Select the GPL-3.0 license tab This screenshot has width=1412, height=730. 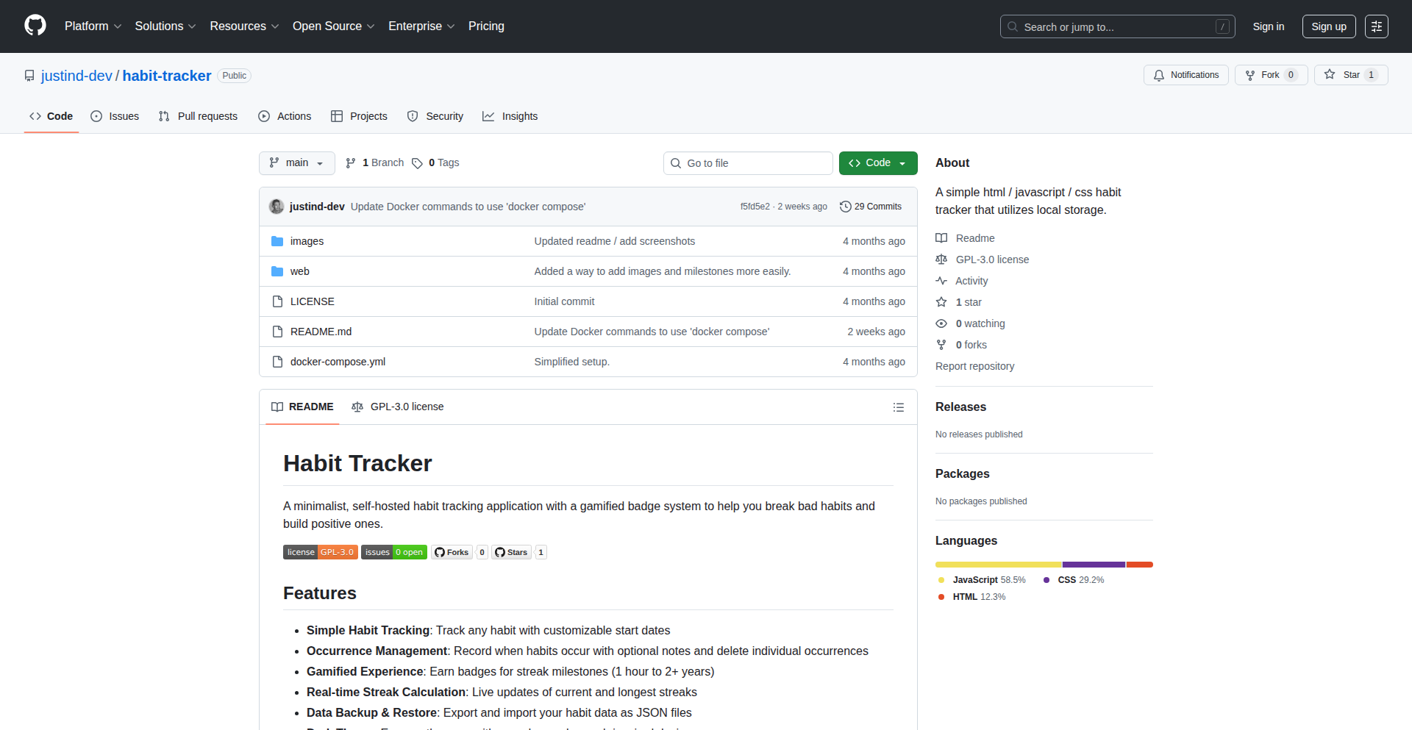point(398,407)
